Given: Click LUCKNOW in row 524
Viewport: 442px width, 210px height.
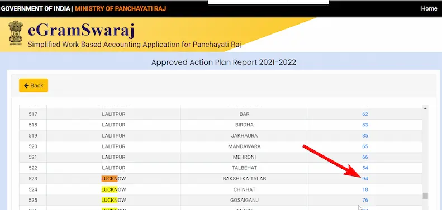Looking at the screenshot, I should tap(113, 190).
